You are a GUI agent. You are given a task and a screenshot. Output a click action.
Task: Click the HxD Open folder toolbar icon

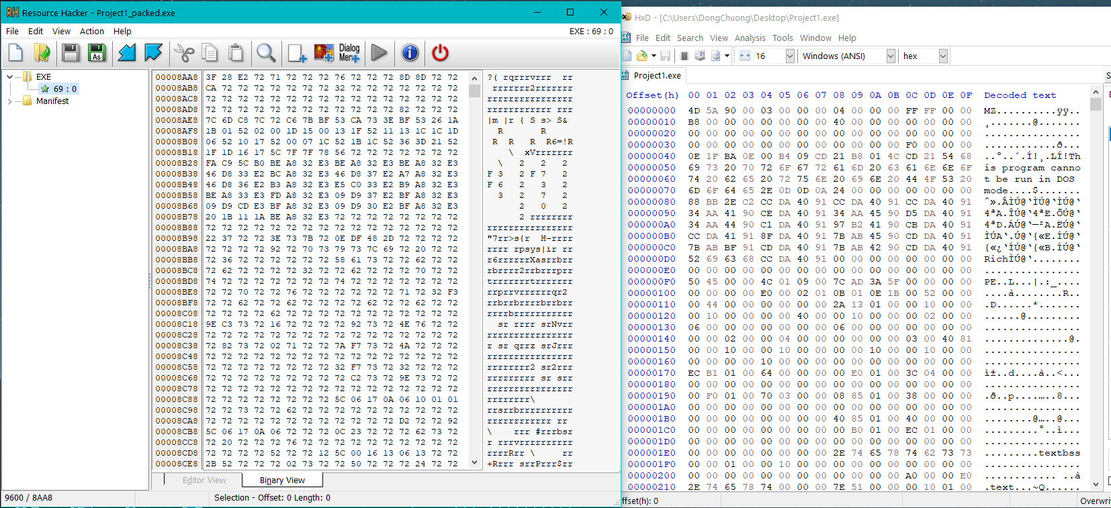(x=642, y=56)
